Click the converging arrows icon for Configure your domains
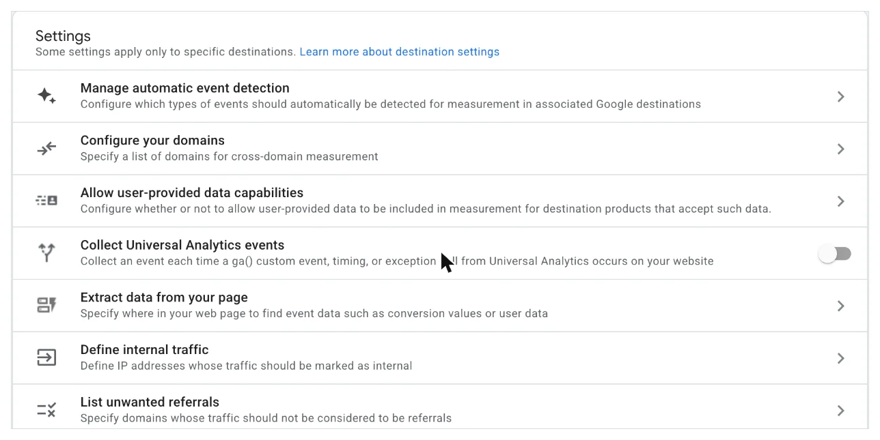Image resolution: width=880 pixels, height=440 pixels. click(46, 149)
